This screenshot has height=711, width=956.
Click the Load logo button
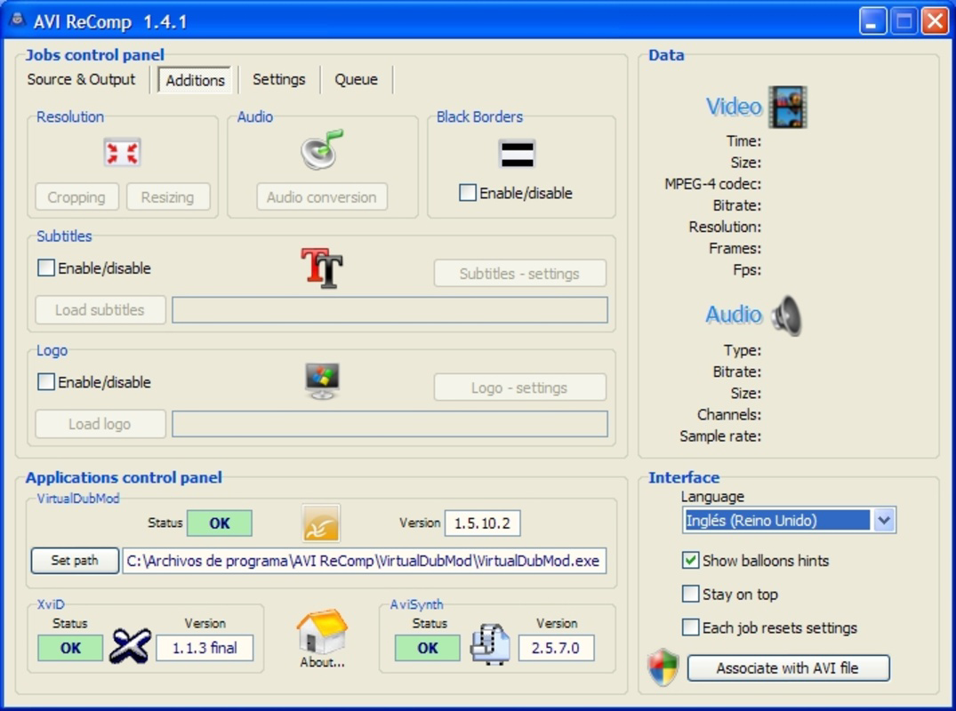click(100, 424)
